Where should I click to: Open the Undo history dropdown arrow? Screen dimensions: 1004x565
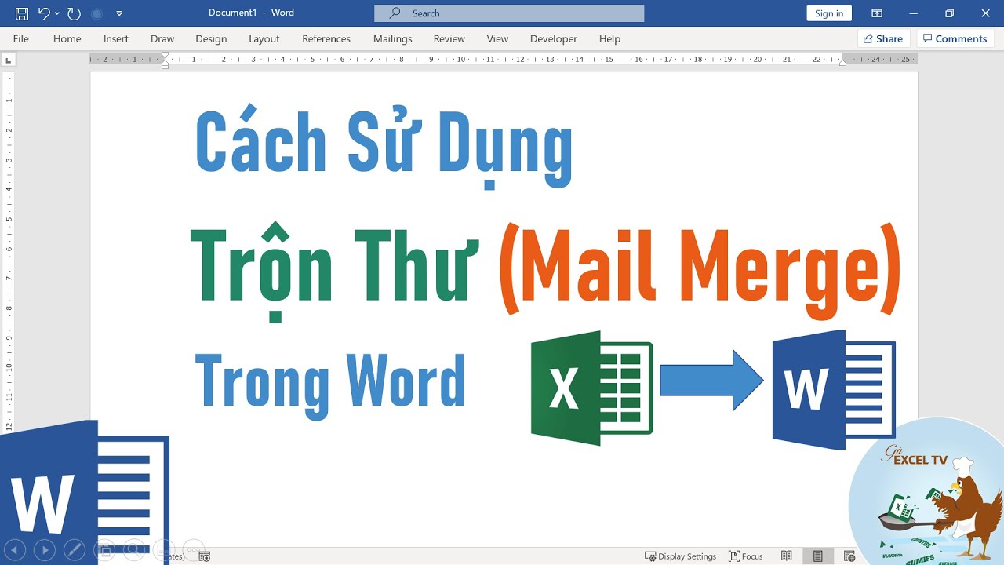coord(57,13)
